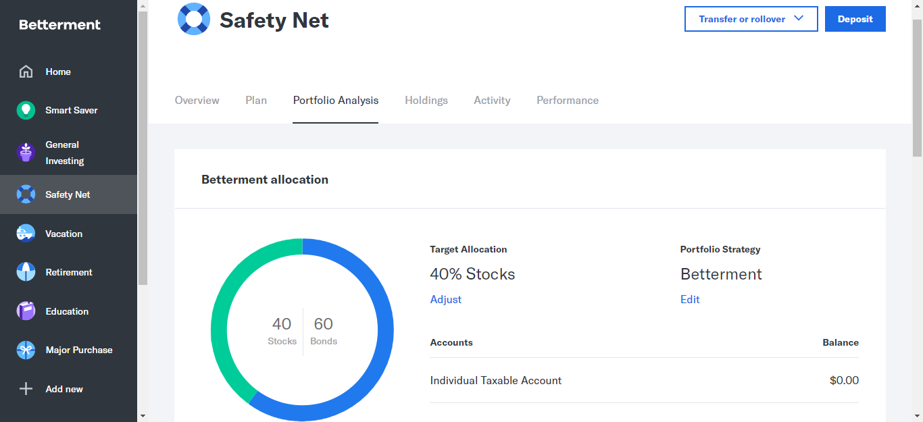923x422 pixels.
Task: Switch to the Performance tab
Action: [567, 100]
